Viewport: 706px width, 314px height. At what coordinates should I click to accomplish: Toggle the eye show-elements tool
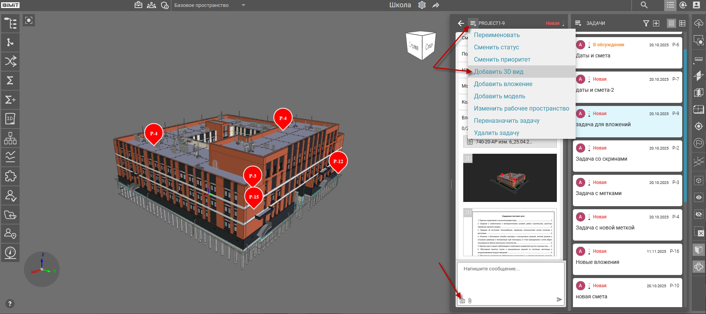699,197
